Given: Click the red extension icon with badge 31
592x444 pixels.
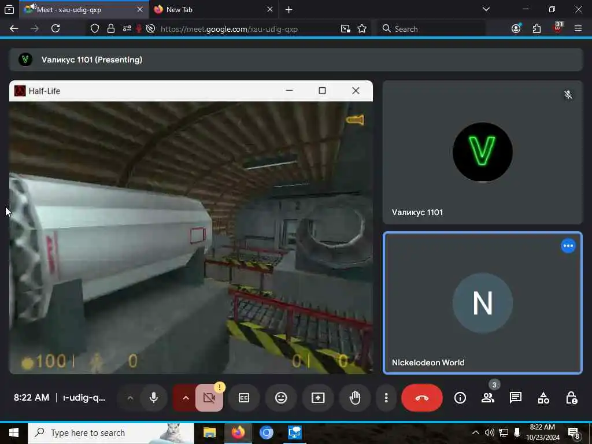Looking at the screenshot, I should 558,28.
